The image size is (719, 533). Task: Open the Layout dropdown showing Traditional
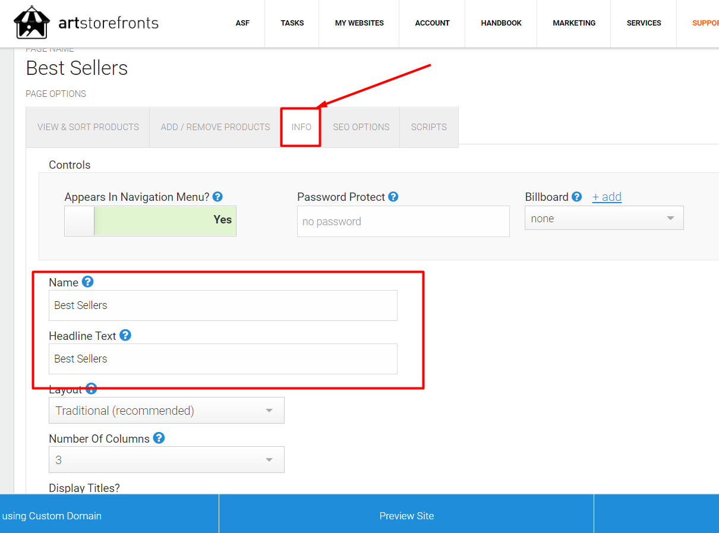tap(166, 410)
